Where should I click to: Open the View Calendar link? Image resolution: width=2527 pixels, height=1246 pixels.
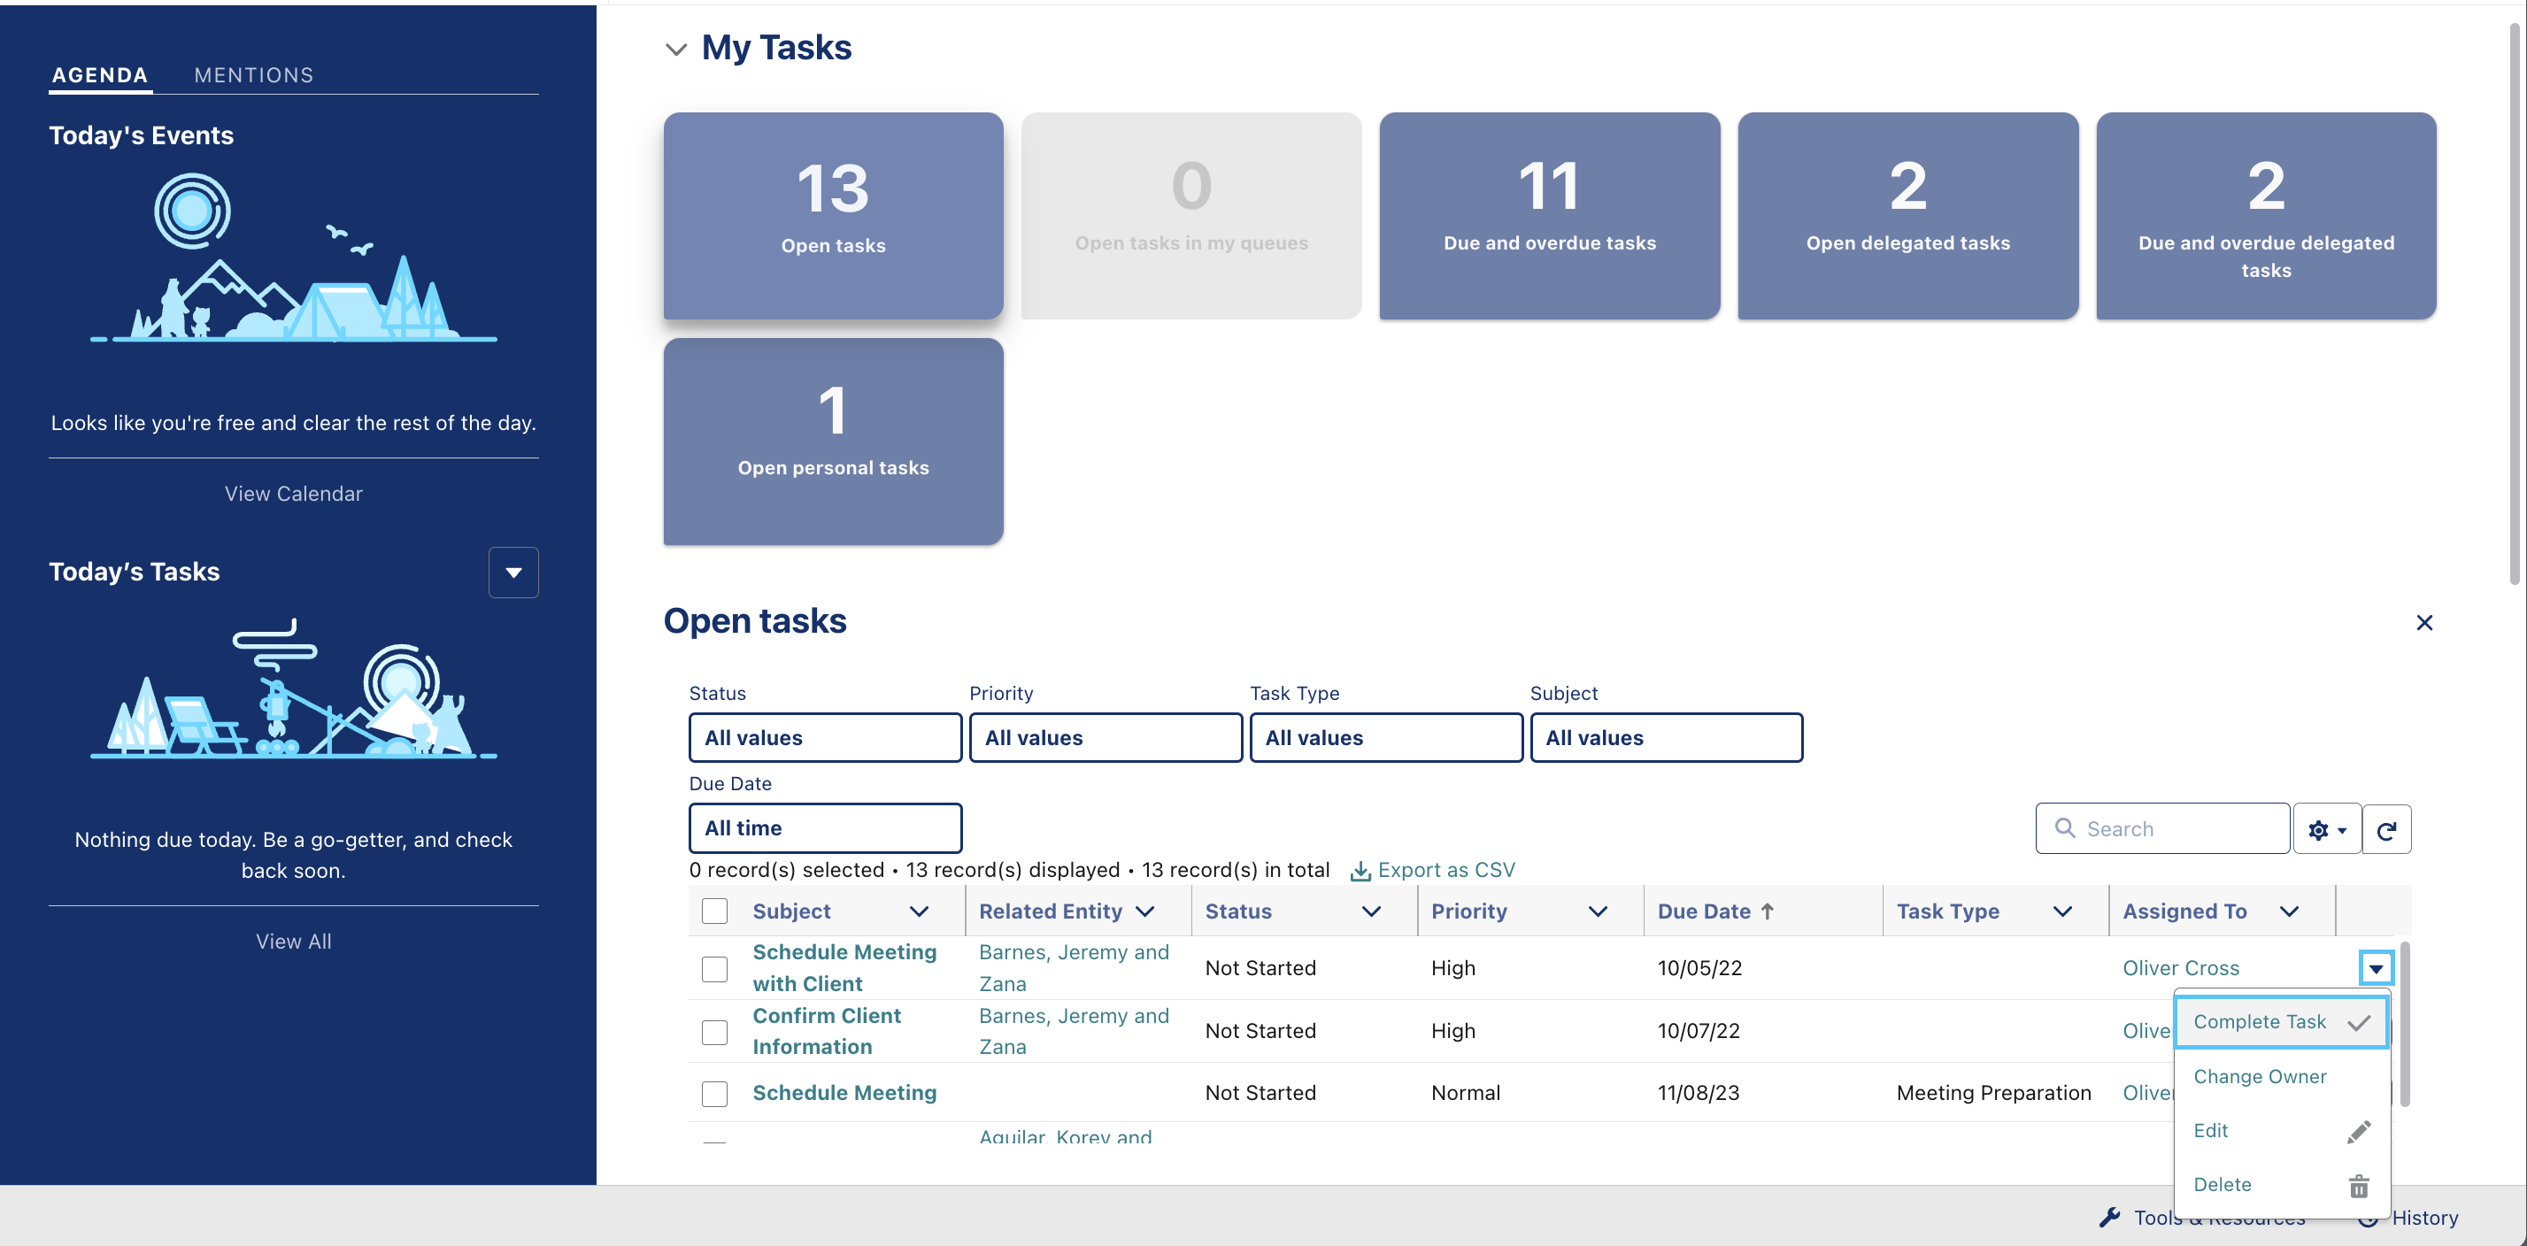292,494
